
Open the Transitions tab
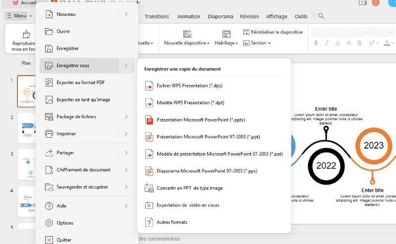click(x=157, y=16)
